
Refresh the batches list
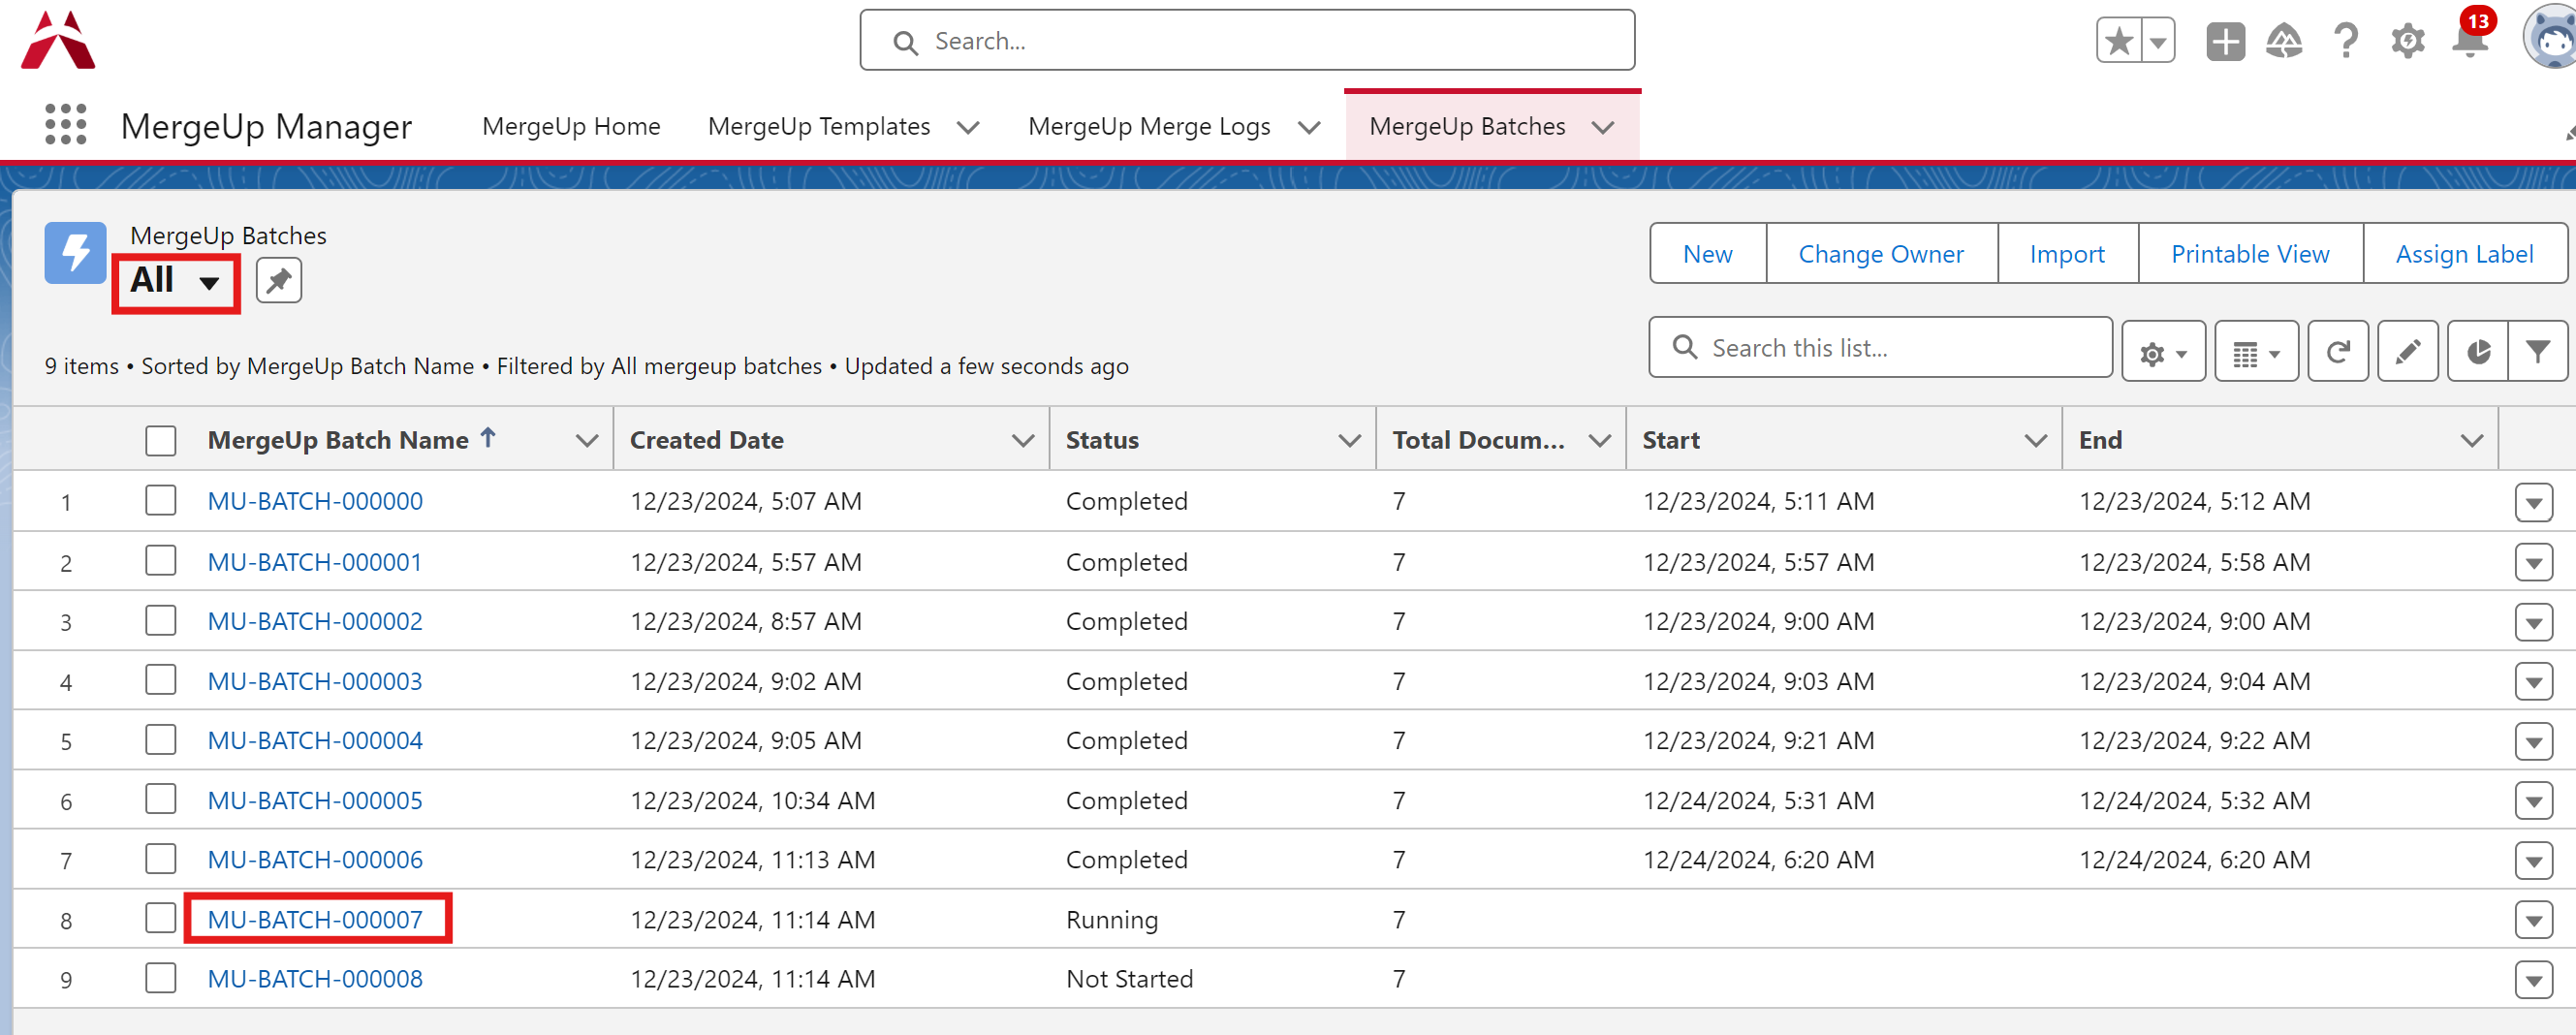[2337, 352]
